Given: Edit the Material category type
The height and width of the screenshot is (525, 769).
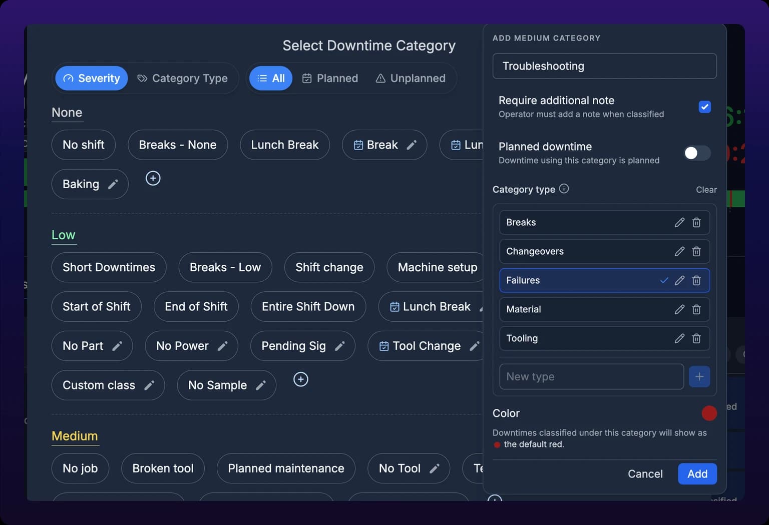Looking at the screenshot, I should point(679,309).
